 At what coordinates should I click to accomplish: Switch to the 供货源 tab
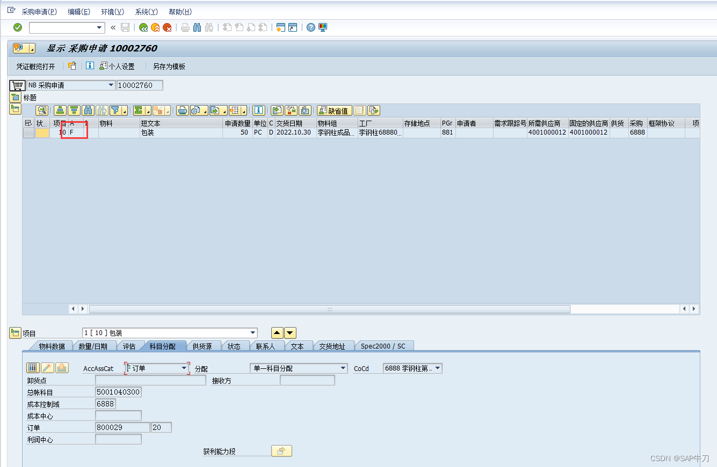point(202,346)
